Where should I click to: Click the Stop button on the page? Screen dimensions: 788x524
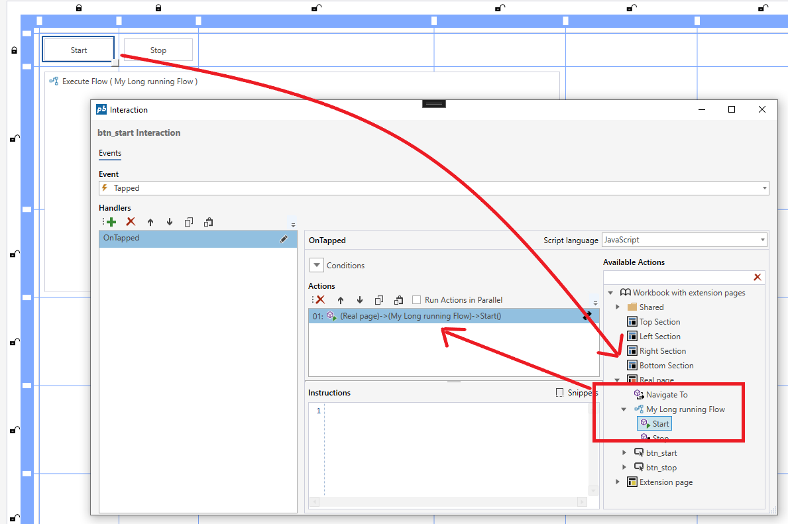tap(158, 50)
